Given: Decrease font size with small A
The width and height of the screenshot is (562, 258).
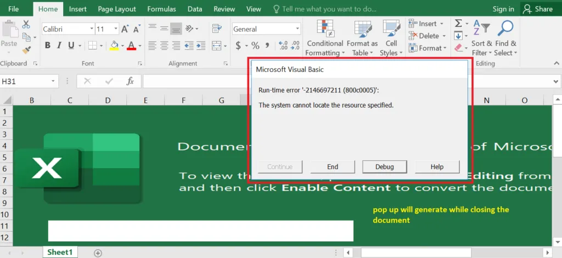Looking at the screenshot, I should 136,29.
